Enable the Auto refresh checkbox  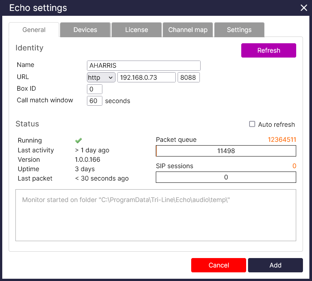(x=253, y=124)
